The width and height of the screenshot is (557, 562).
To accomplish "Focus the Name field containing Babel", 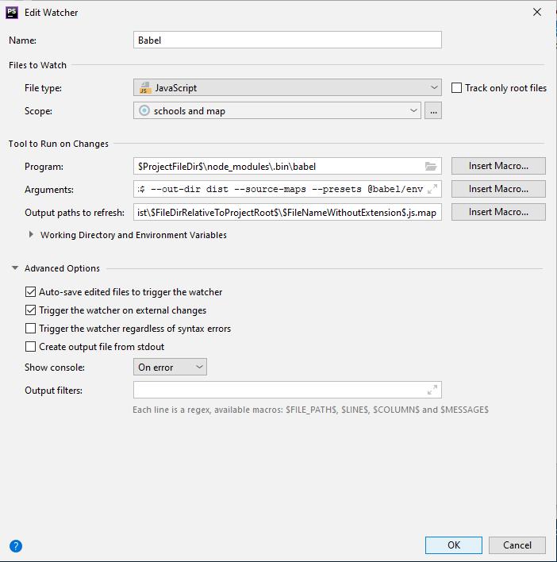I will coord(287,40).
